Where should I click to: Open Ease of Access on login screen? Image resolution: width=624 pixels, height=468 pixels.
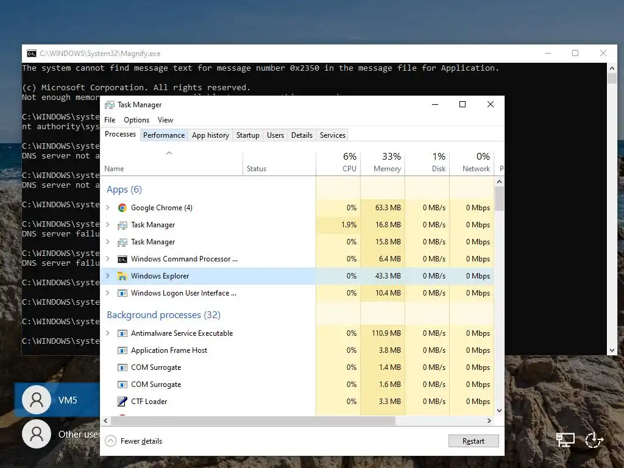594,440
